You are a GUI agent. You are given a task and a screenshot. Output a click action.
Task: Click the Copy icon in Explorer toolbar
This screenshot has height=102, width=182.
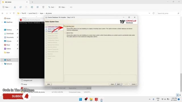(20, 7)
